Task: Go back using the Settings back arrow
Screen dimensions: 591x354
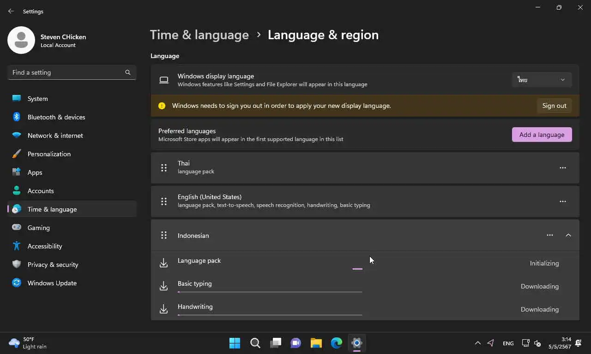Action: tap(11, 11)
